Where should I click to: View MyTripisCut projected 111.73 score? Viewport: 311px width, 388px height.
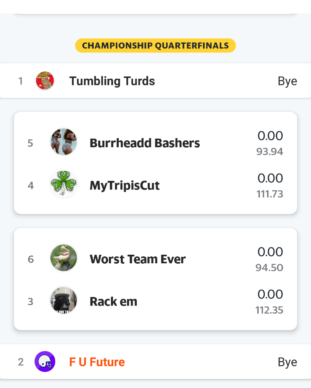(x=270, y=194)
